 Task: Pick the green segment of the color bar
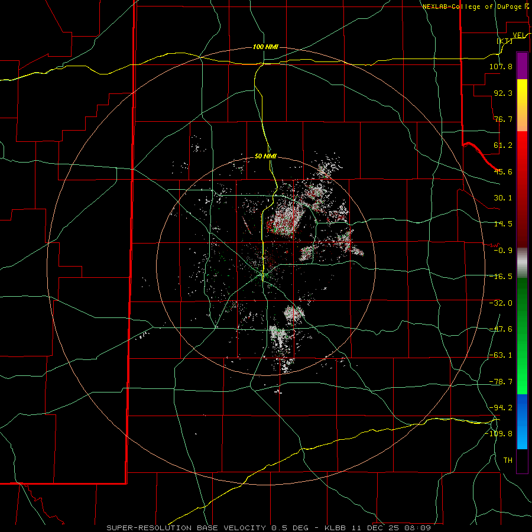click(522, 336)
